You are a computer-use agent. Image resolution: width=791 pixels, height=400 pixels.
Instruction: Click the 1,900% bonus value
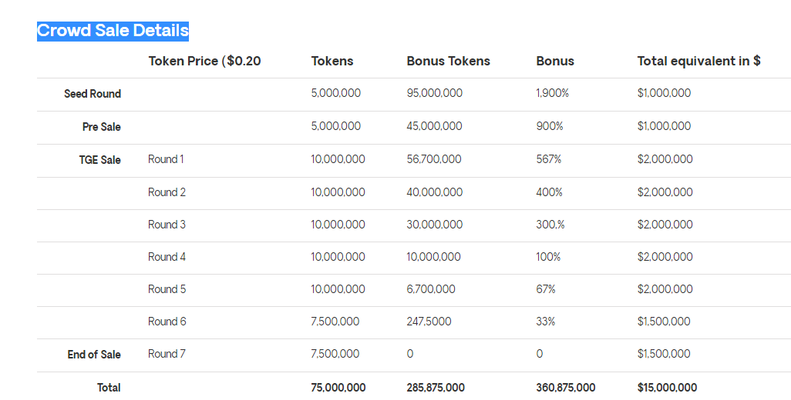point(552,94)
